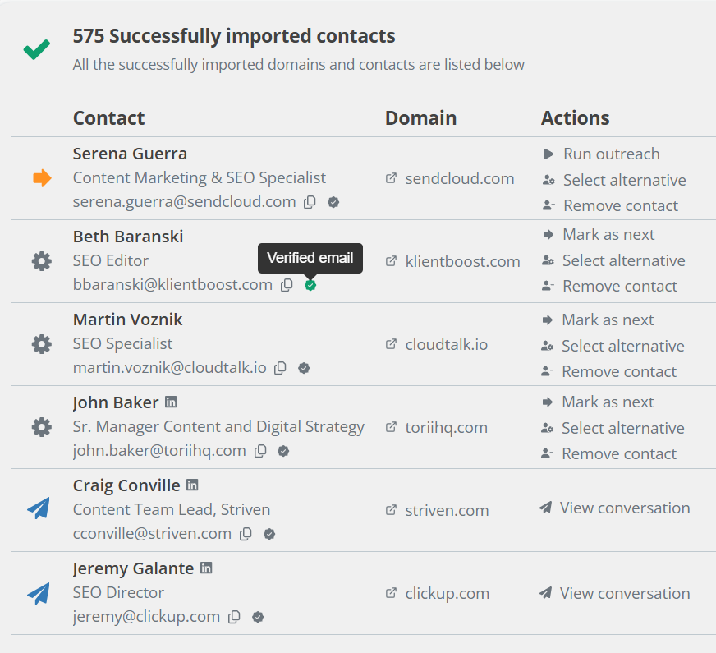Select alternative for Martin Voznik
716x653 pixels.
(622, 346)
